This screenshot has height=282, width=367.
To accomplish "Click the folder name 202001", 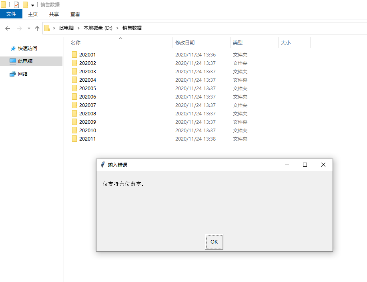I will pyautogui.click(x=88, y=54).
